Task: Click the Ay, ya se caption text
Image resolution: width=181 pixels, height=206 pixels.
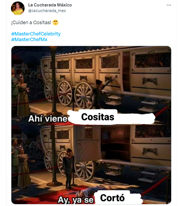Action: pyautogui.click(x=76, y=200)
